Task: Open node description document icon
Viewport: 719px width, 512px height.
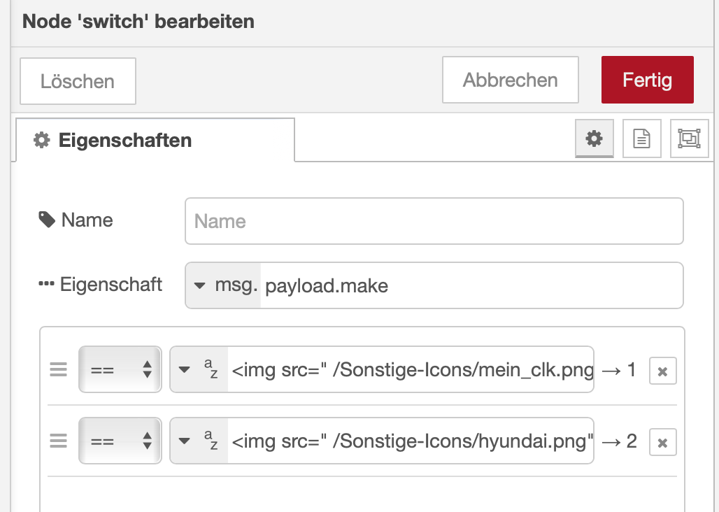Action: click(x=641, y=138)
